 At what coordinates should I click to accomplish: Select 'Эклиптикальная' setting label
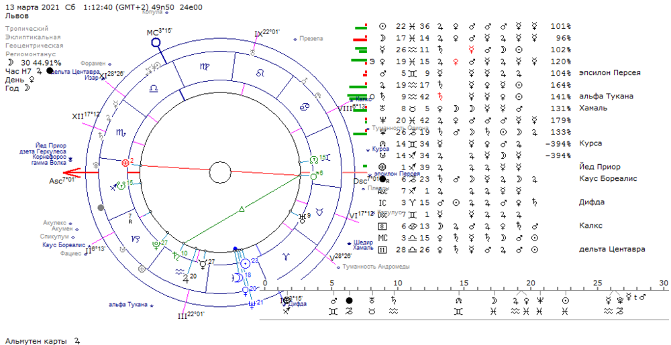pyautogui.click(x=33, y=37)
